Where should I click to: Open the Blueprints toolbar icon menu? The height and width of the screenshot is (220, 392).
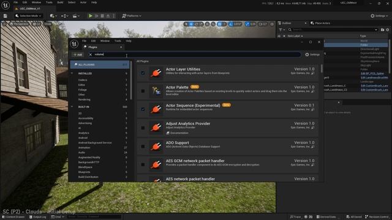click(64, 16)
